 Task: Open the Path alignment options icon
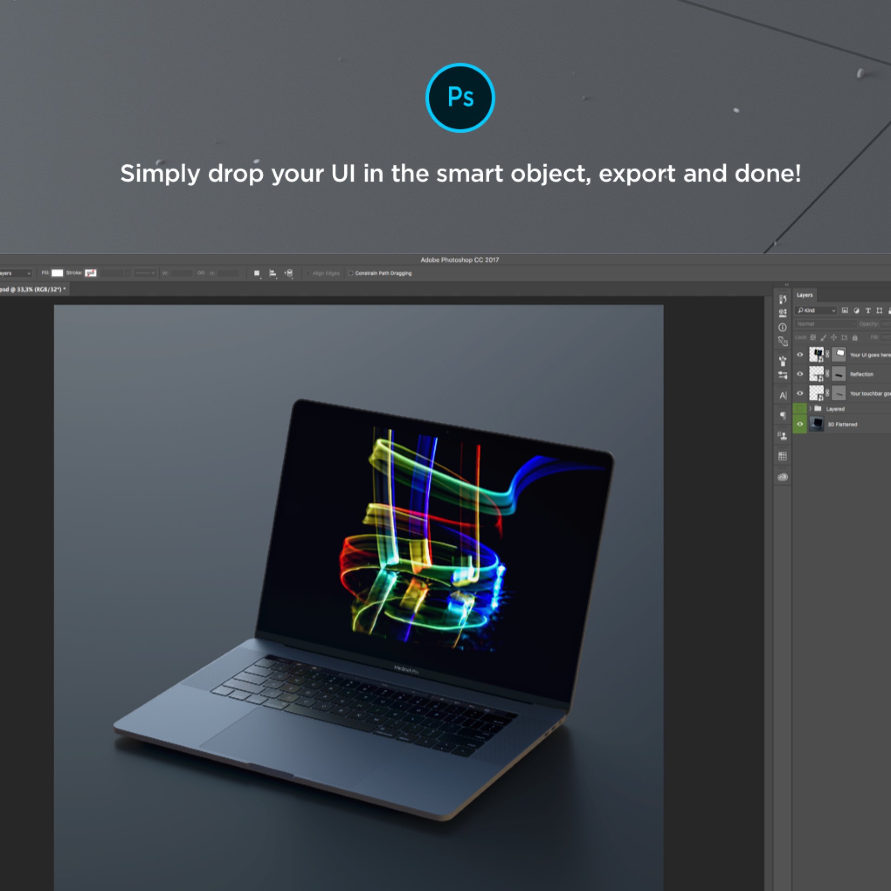pyautogui.click(x=273, y=273)
